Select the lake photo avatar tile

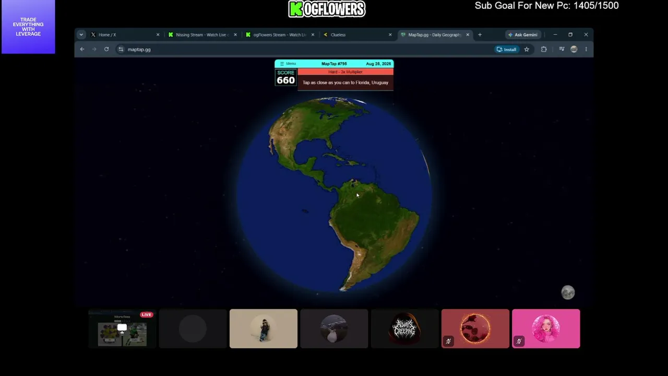click(x=334, y=328)
